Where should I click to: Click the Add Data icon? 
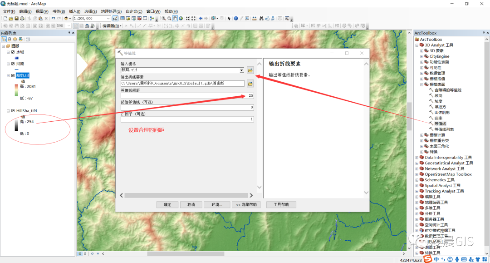(66, 19)
